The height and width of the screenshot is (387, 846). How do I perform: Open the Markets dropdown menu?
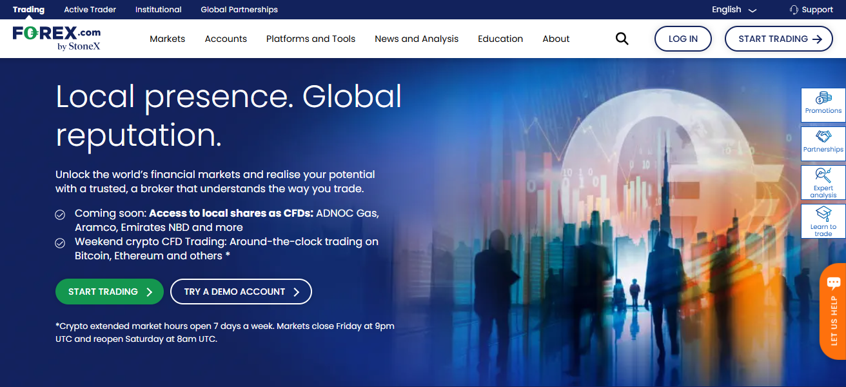click(167, 39)
